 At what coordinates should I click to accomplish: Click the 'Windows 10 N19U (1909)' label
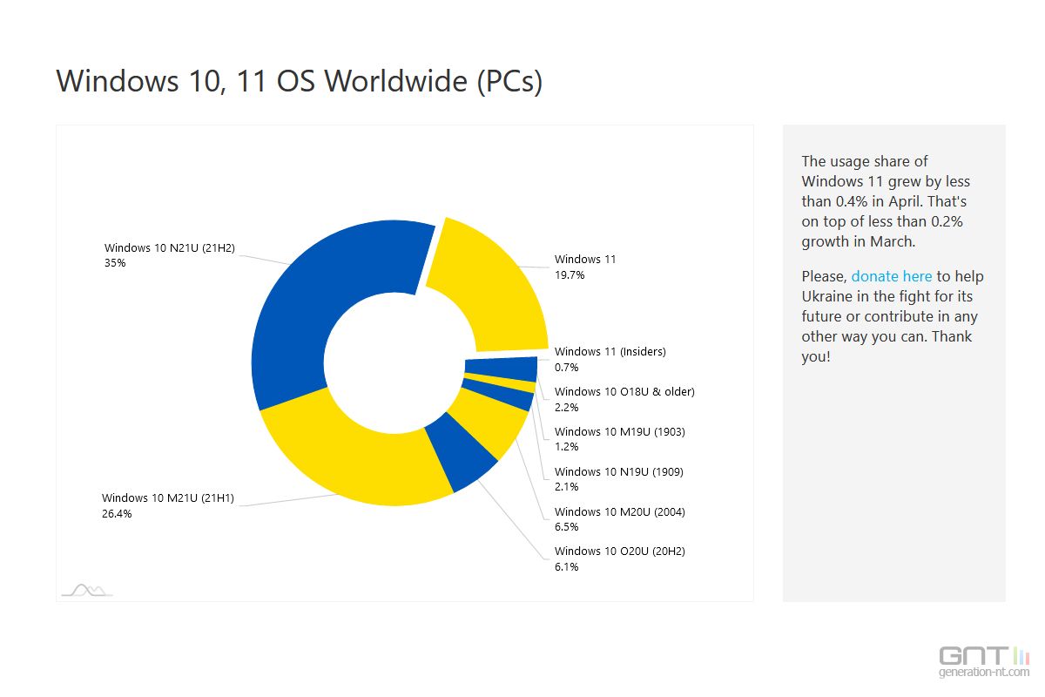(619, 471)
